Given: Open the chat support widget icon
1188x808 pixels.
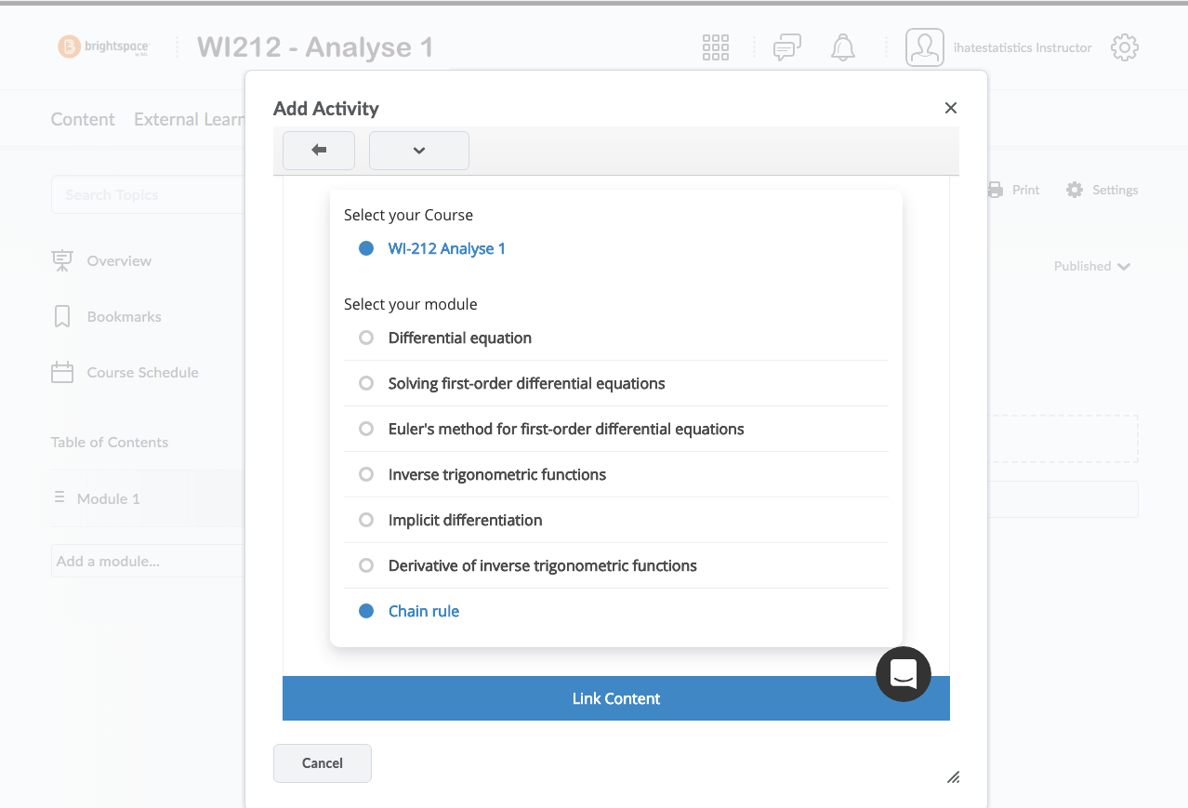Looking at the screenshot, I should [x=904, y=674].
